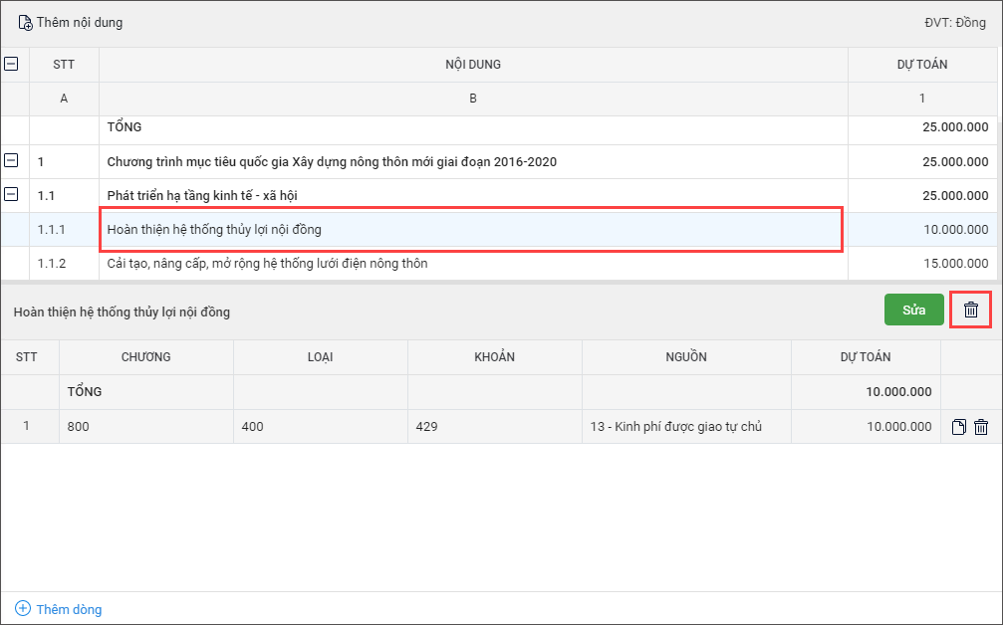Click the Thêm nội dung label
Image resolution: width=1003 pixels, height=625 pixels.
pyautogui.click(x=80, y=23)
